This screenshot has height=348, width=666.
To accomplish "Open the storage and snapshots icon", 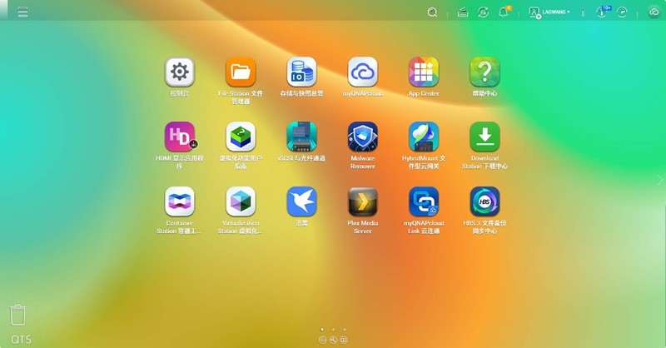I will [x=301, y=72].
